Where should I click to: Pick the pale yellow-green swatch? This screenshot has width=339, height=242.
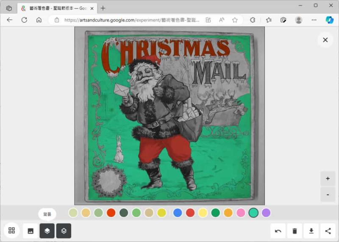[x=73, y=213]
